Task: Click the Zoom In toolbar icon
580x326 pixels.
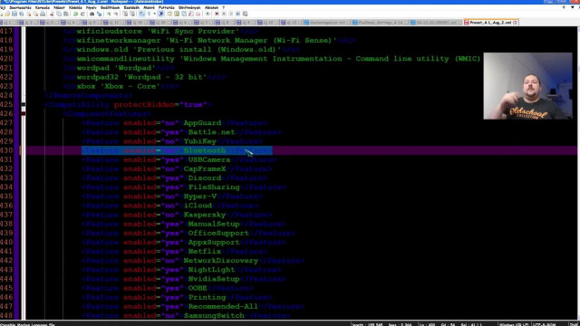Action: tap(109, 14)
